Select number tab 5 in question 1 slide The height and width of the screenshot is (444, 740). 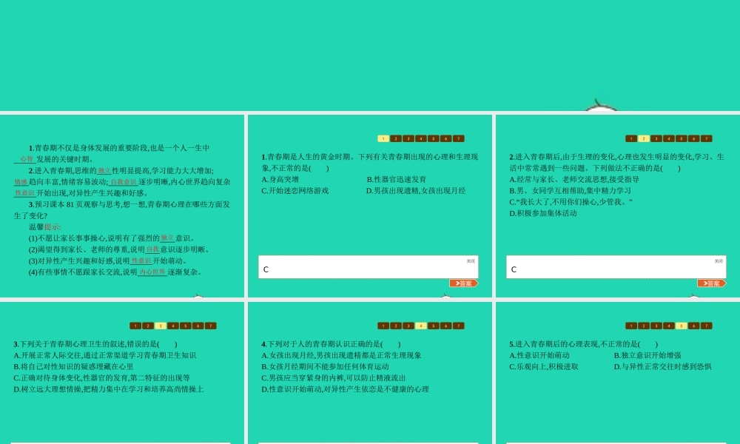[433, 138]
